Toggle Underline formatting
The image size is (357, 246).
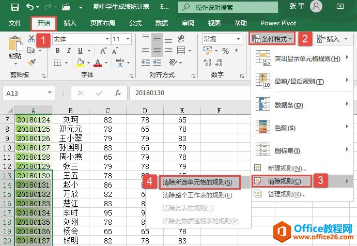[x=80, y=50]
